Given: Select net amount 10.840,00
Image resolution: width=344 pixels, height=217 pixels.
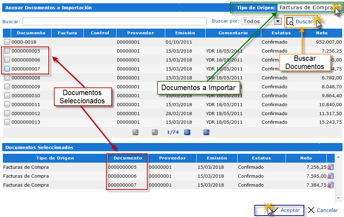Looking at the screenshot, I should point(330,104).
